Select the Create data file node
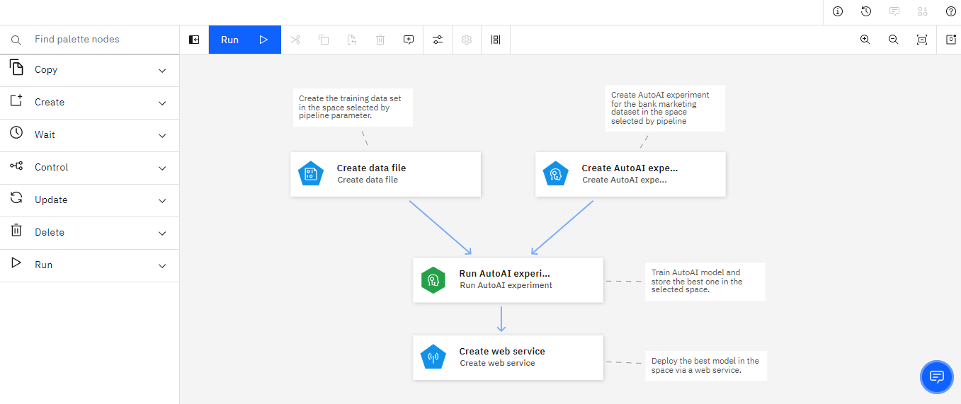This screenshot has width=961, height=404. tap(386, 174)
